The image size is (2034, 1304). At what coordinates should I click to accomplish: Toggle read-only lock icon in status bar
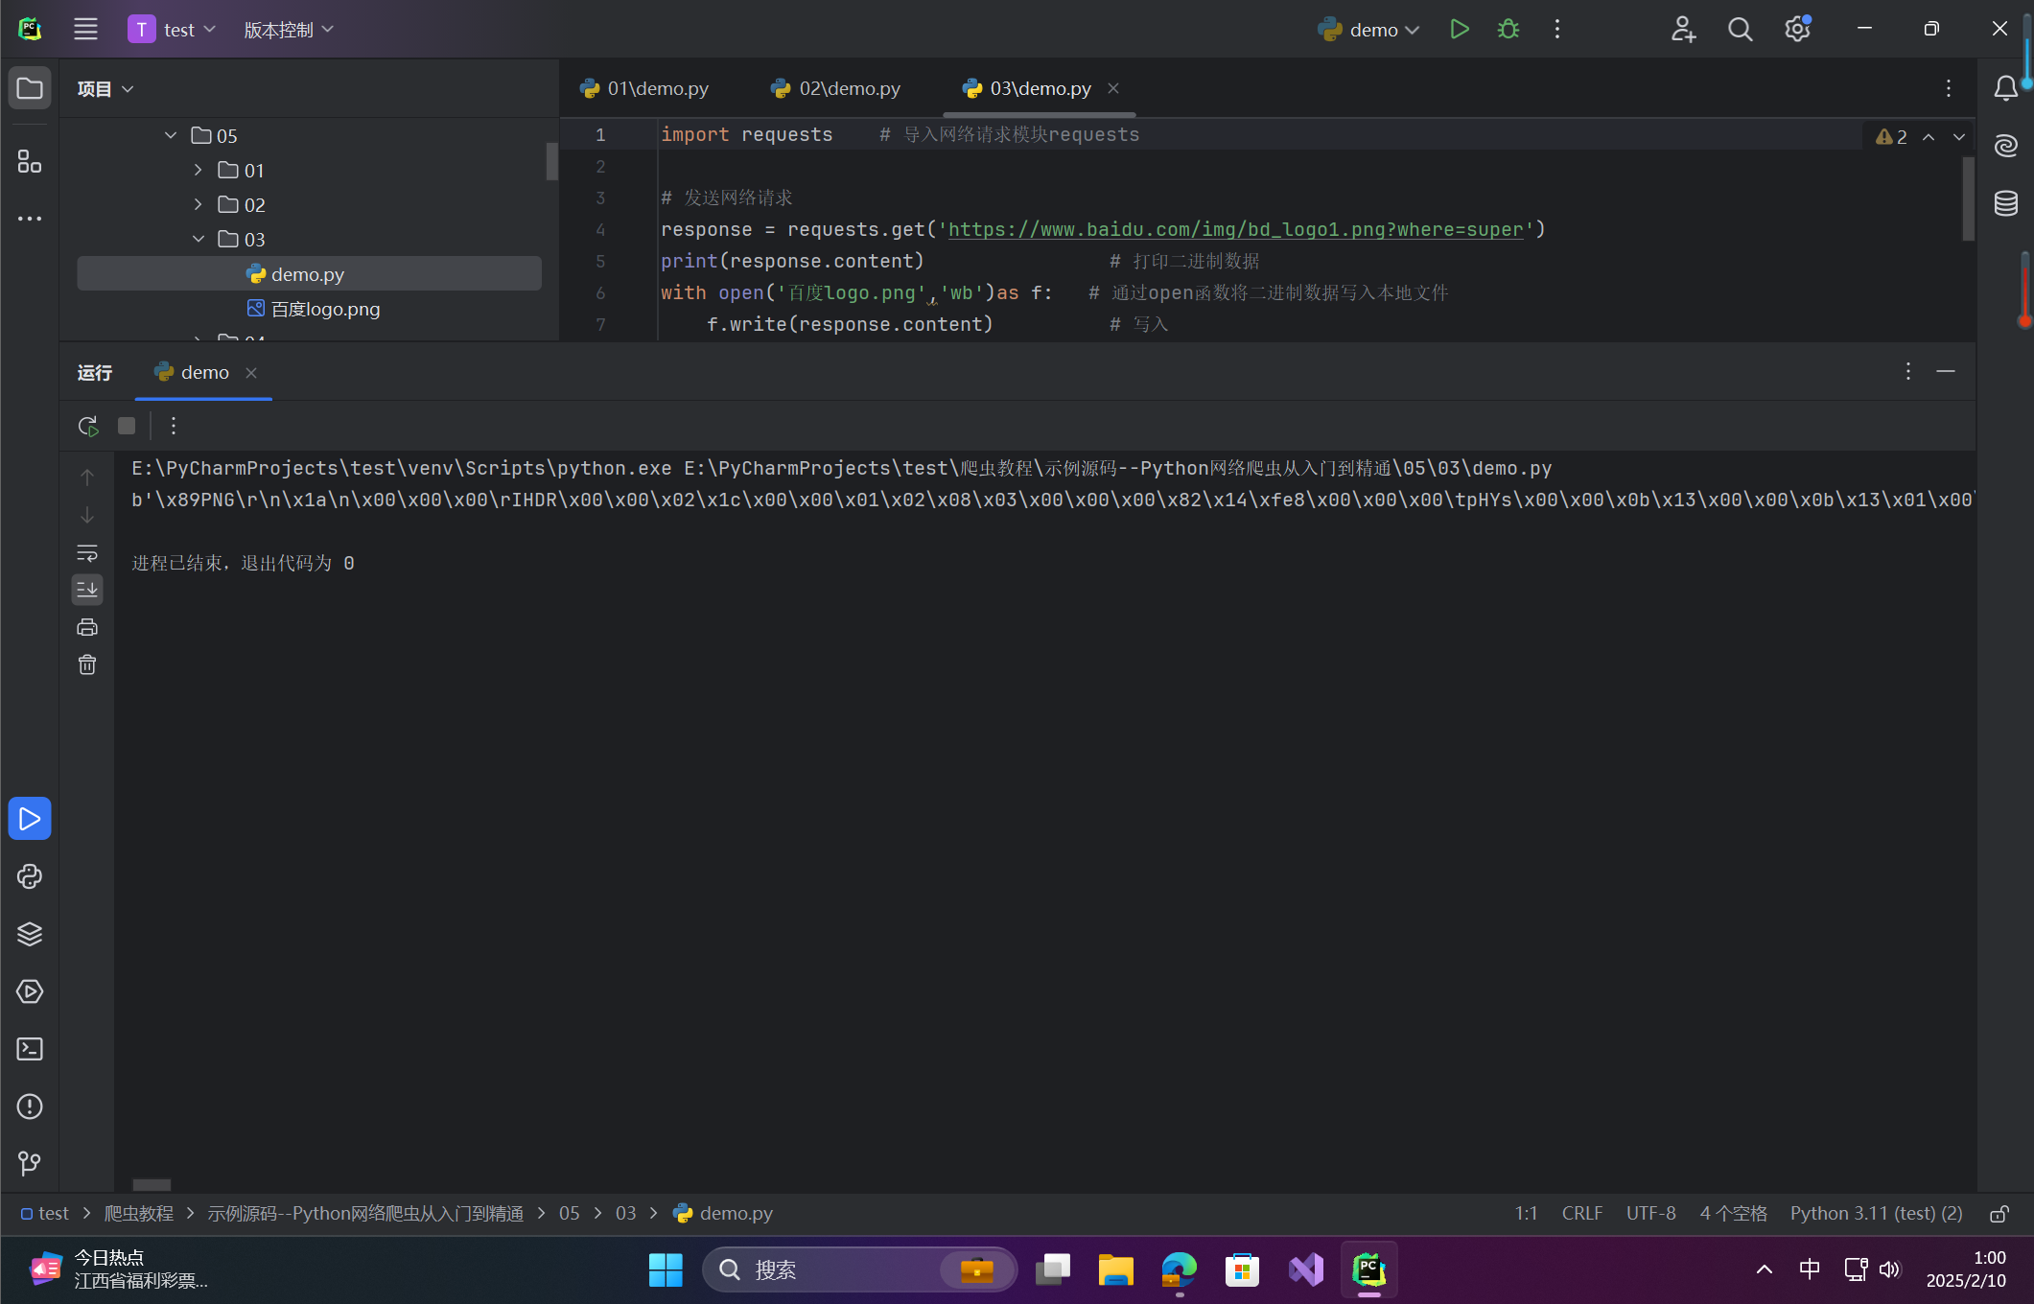[x=1999, y=1214]
